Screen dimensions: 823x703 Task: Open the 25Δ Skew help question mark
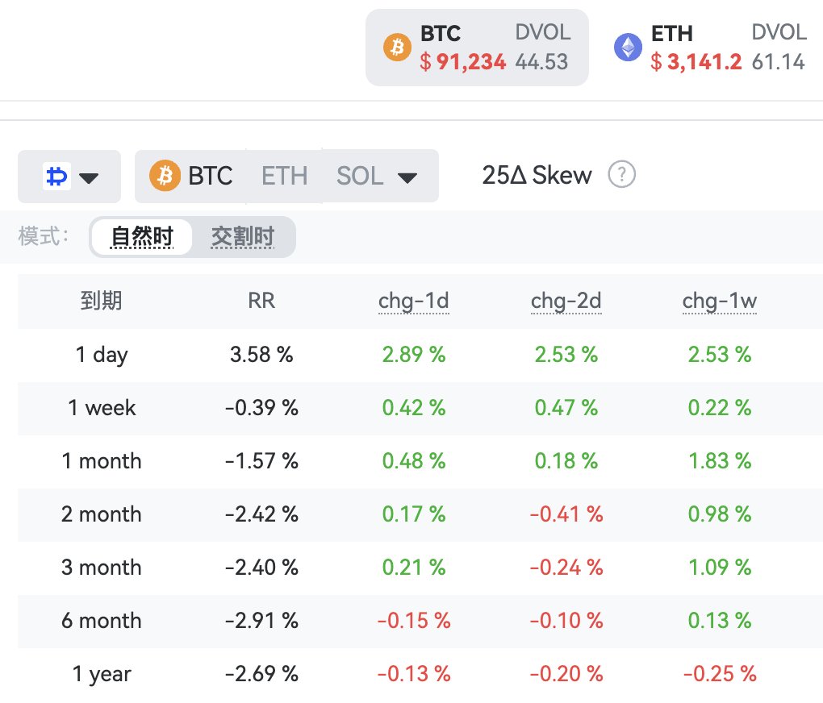[x=621, y=175]
